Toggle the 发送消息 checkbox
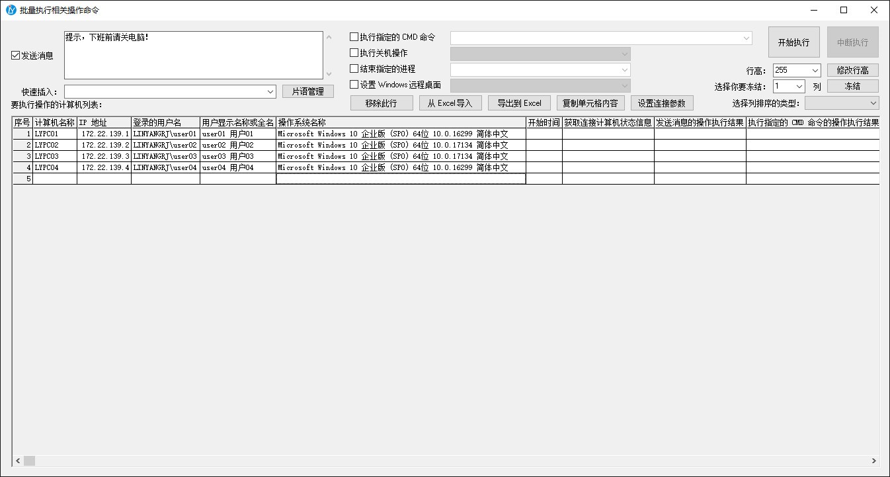This screenshot has height=477, width=890. [x=16, y=56]
